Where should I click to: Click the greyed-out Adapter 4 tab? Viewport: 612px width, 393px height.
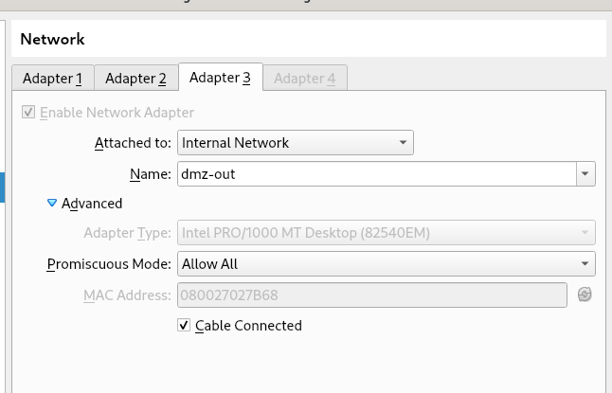(x=304, y=79)
